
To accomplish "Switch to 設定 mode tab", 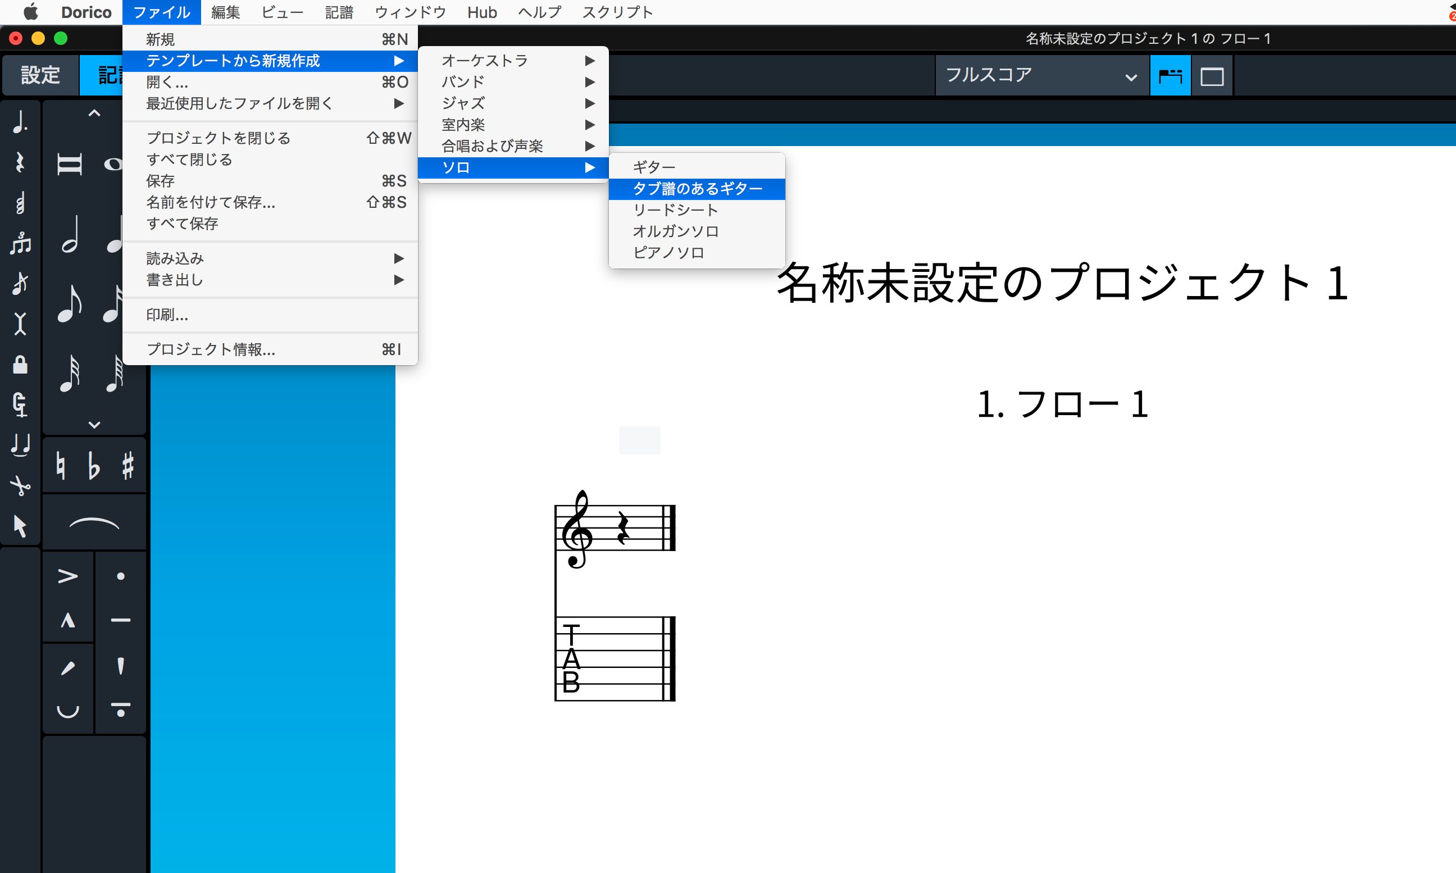I will click(x=40, y=75).
